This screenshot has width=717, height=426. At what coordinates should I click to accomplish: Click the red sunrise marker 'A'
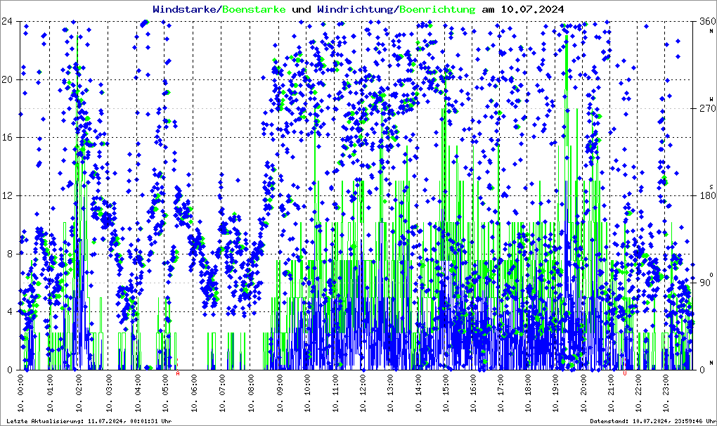point(178,373)
